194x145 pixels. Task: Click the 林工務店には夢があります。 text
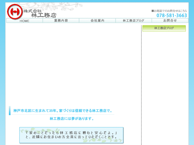[x=72, y=119]
